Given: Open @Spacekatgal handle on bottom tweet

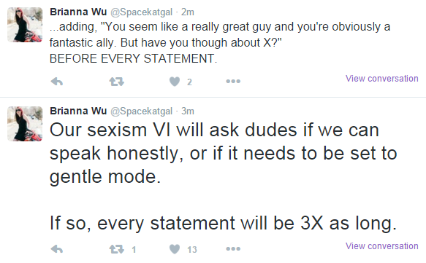Looking at the screenshot, I should point(141,111).
